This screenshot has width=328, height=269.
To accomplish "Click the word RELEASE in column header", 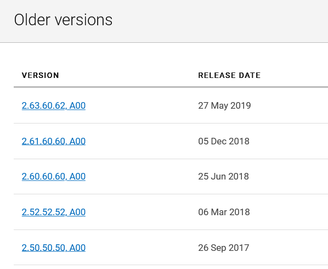I will point(217,75).
